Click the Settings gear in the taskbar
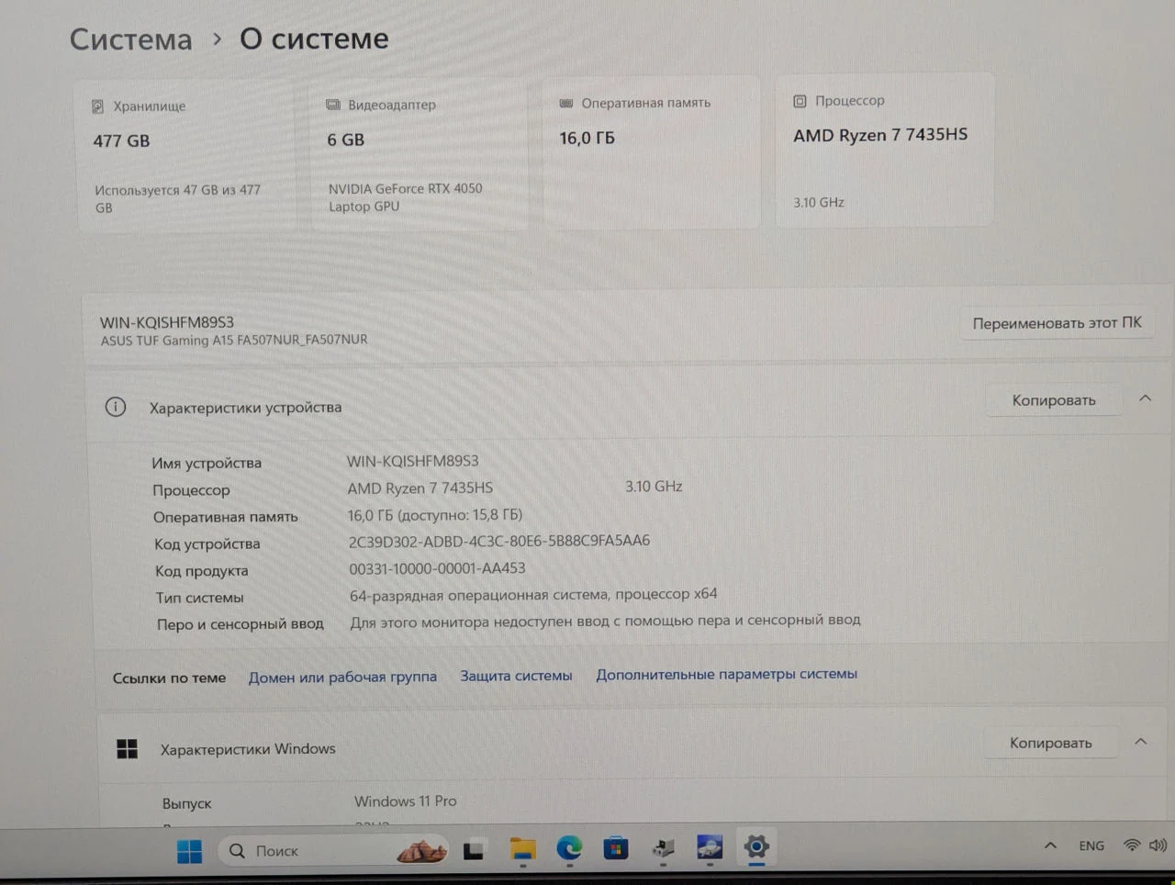Image resolution: width=1175 pixels, height=885 pixels. [756, 846]
